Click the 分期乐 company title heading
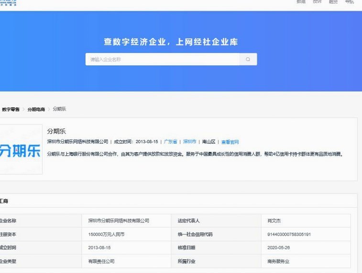This screenshot has height=273, width=362. 56,131
